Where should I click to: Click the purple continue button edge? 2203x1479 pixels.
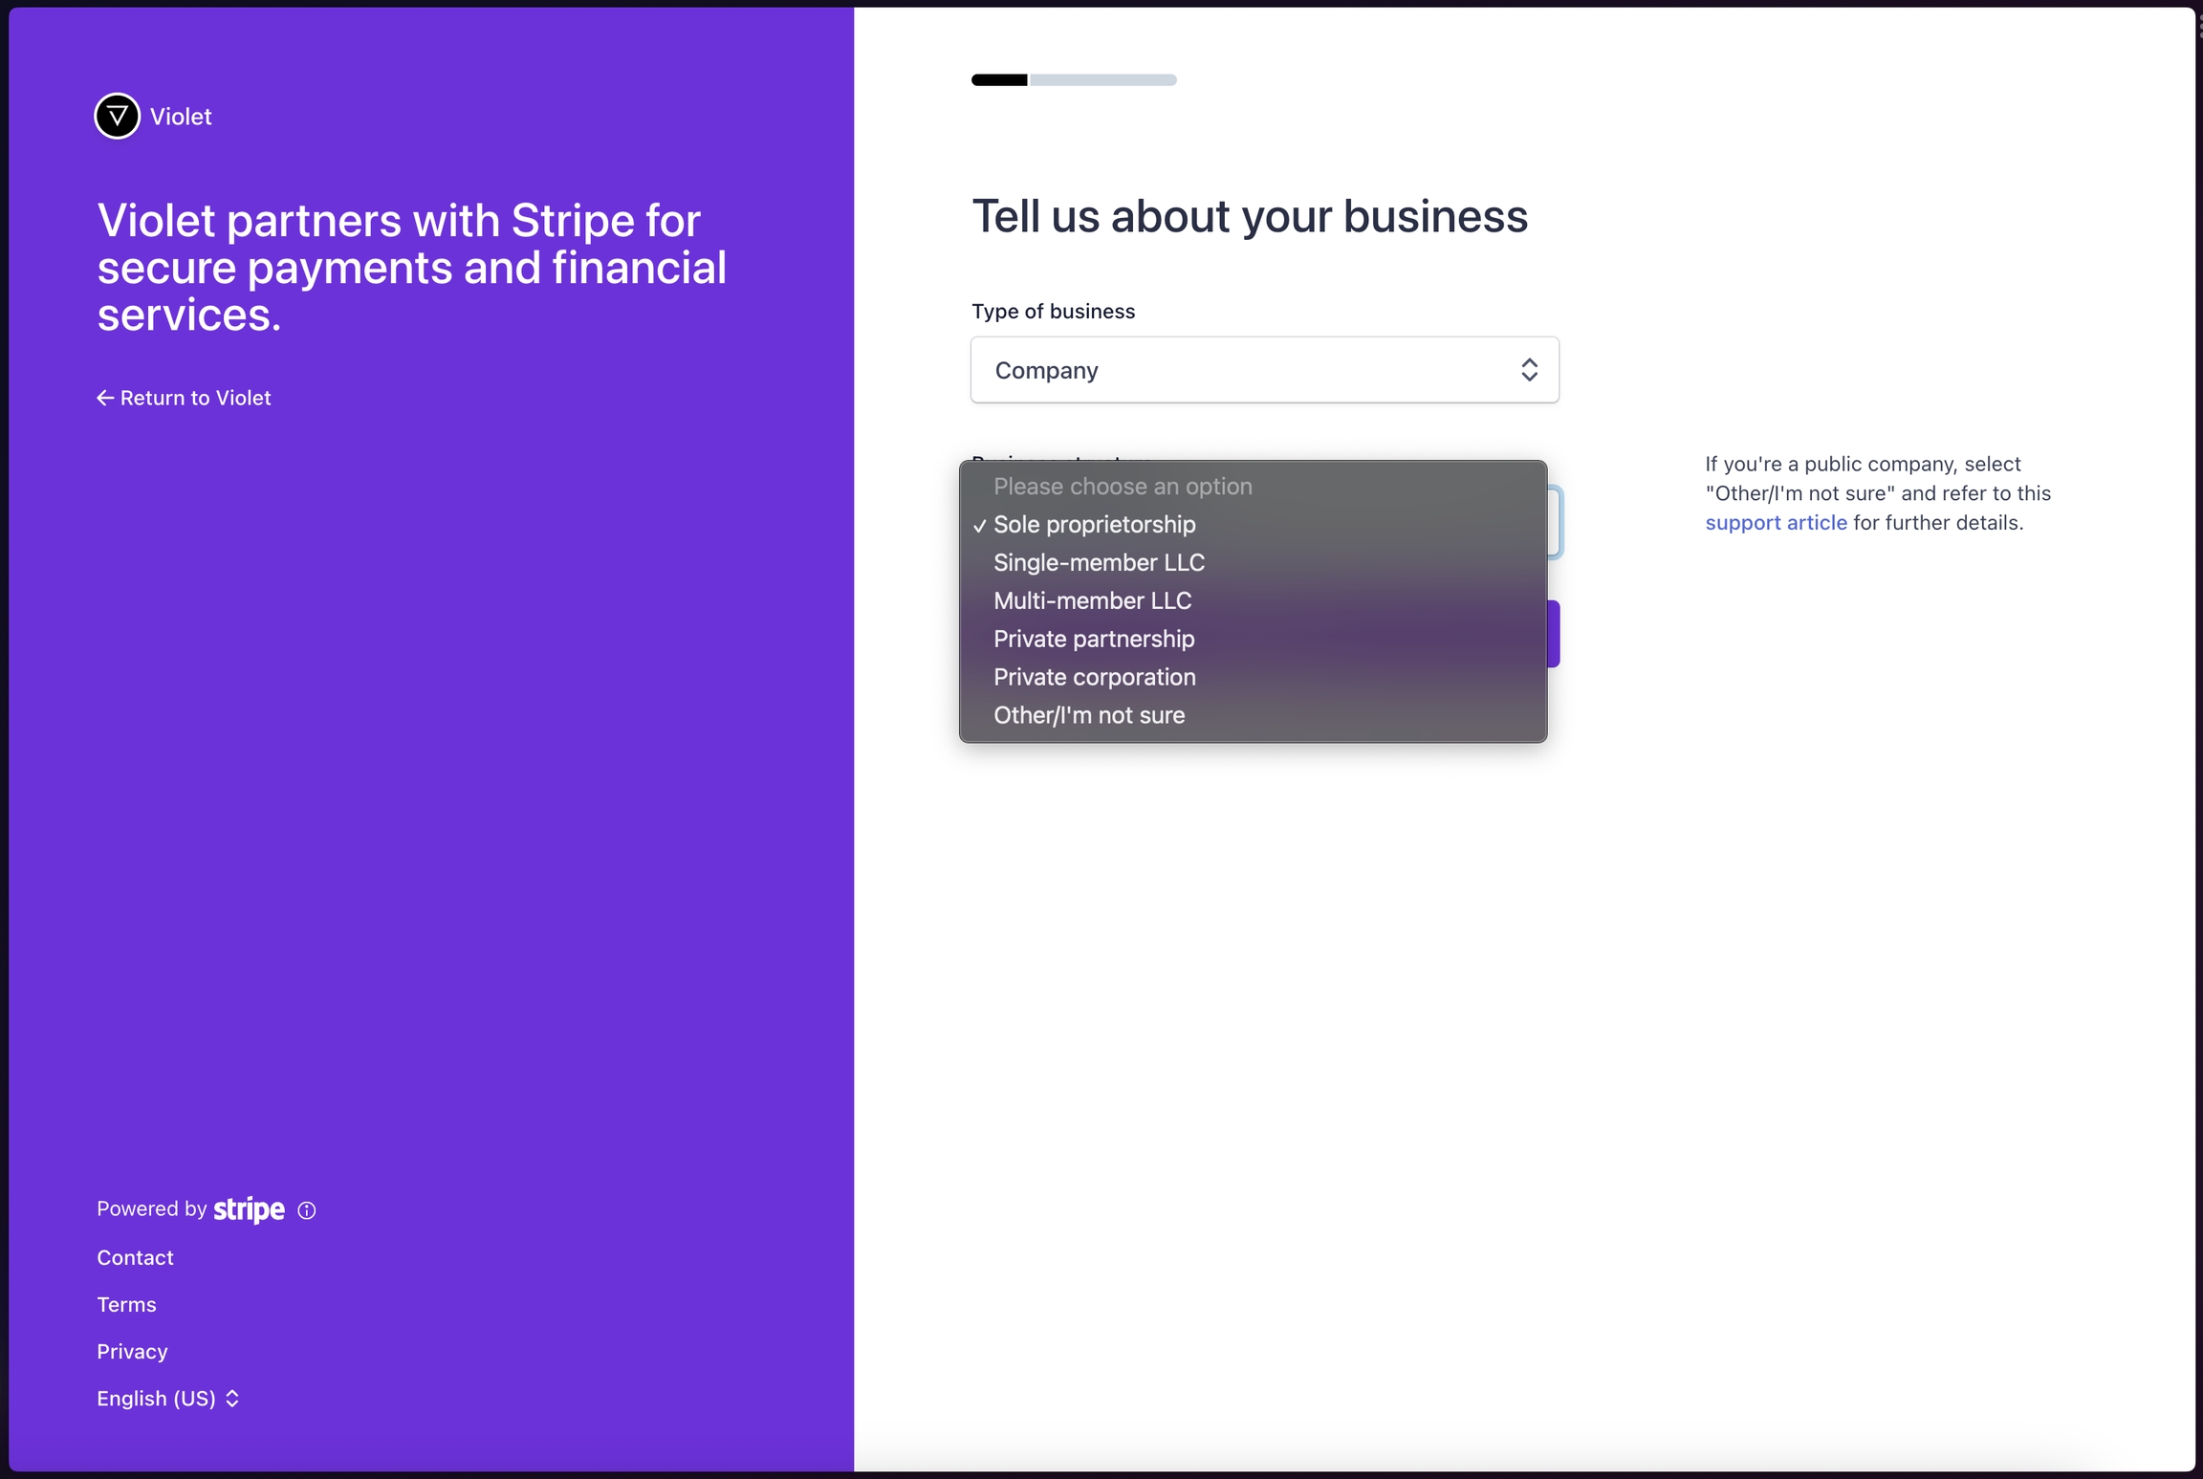tap(1554, 634)
